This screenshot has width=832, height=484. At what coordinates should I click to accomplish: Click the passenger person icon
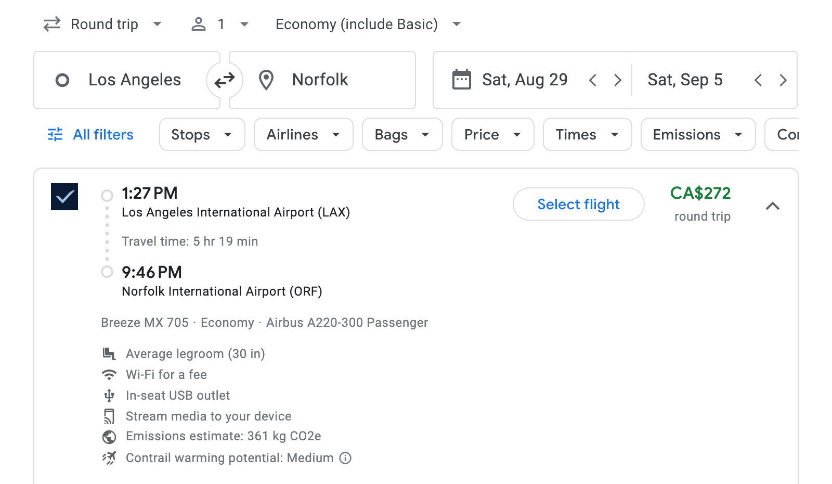(x=198, y=24)
